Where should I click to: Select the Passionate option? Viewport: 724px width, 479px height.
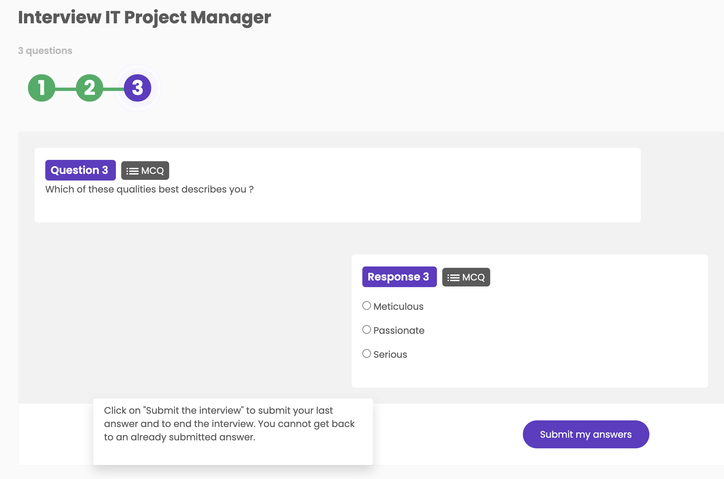[x=399, y=330]
